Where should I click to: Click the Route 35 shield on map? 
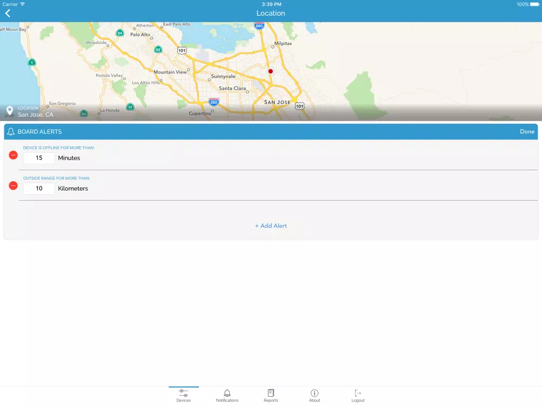point(130,107)
